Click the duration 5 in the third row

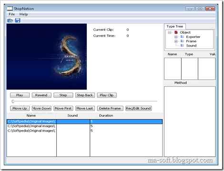[x=92, y=131]
